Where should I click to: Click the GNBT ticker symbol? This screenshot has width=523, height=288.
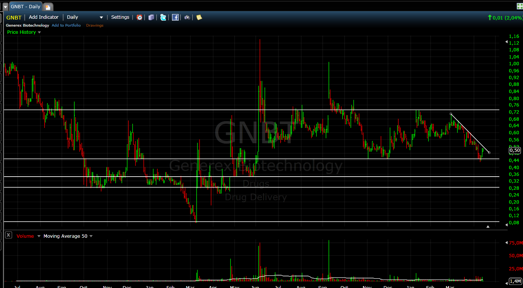(14, 17)
